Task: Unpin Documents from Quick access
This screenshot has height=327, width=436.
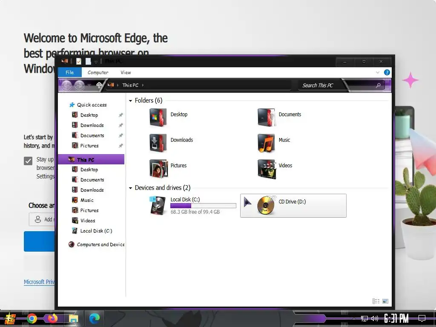Action: coord(120,136)
